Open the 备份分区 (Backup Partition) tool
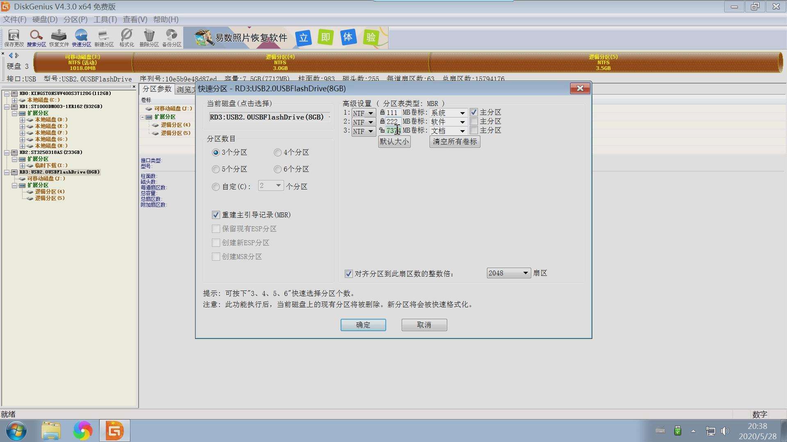Screen dimensions: 787x442 point(171,38)
